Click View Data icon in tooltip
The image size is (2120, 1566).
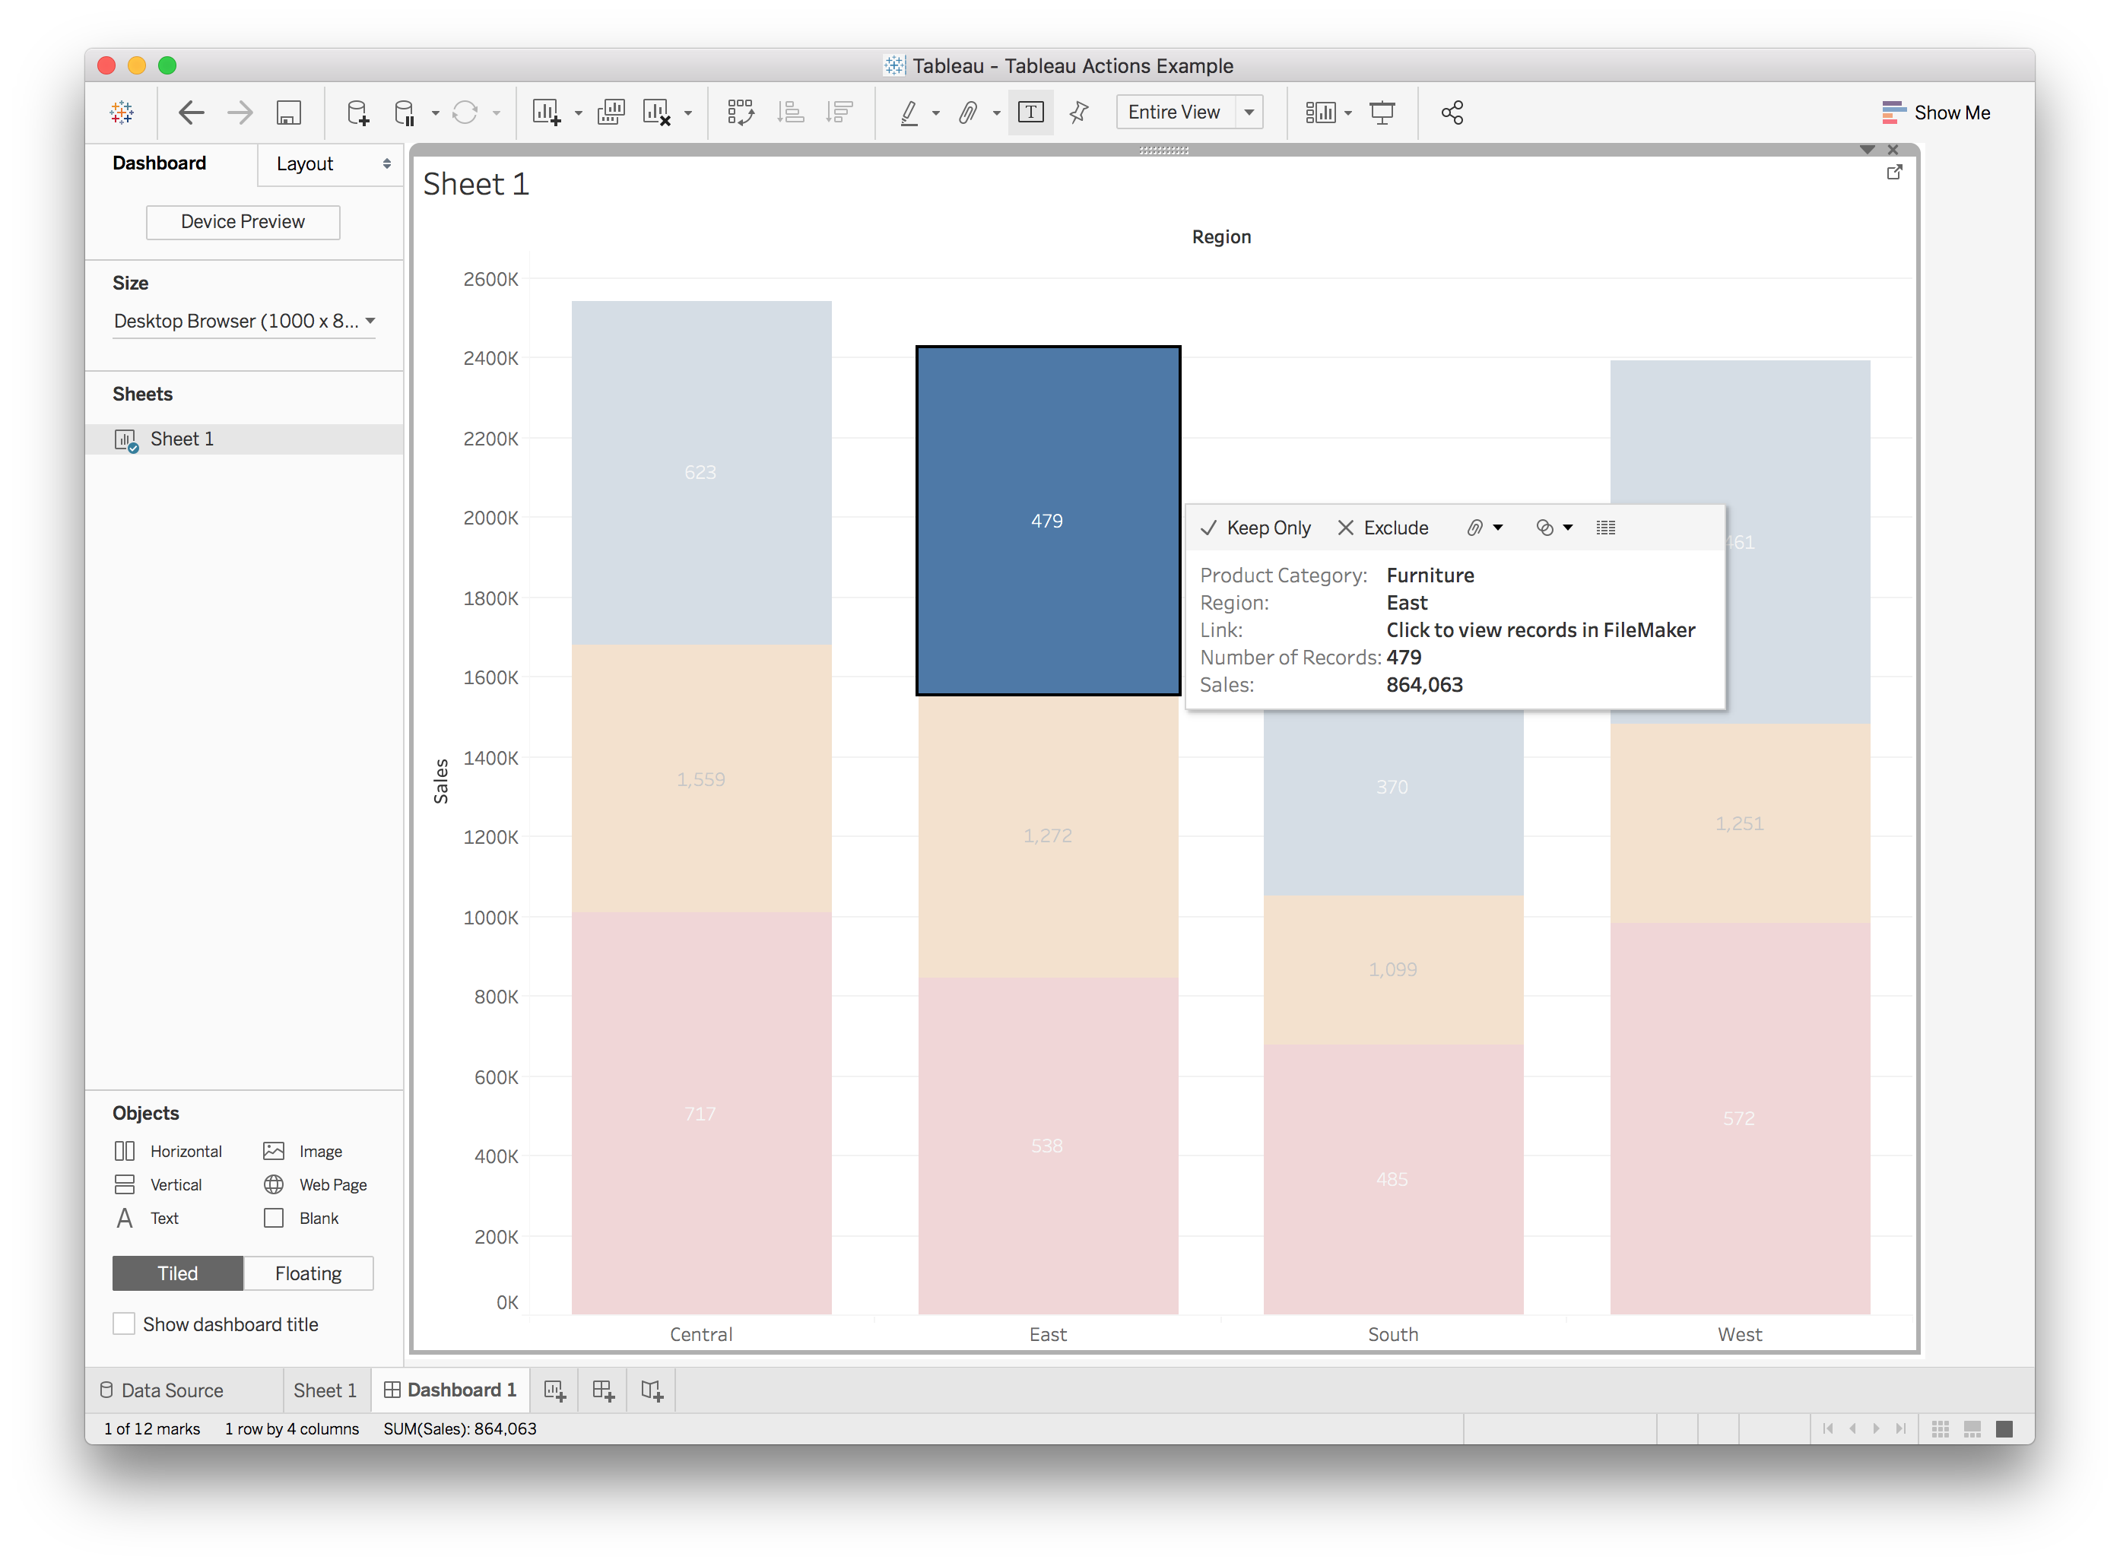click(x=1605, y=528)
